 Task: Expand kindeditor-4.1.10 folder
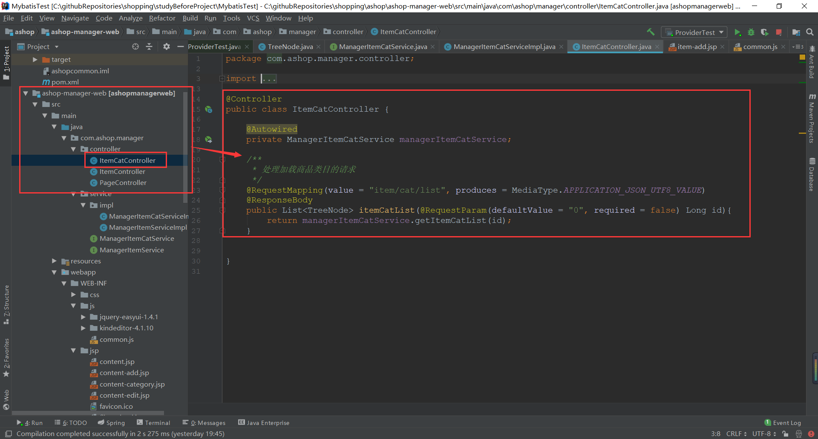tap(83, 328)
